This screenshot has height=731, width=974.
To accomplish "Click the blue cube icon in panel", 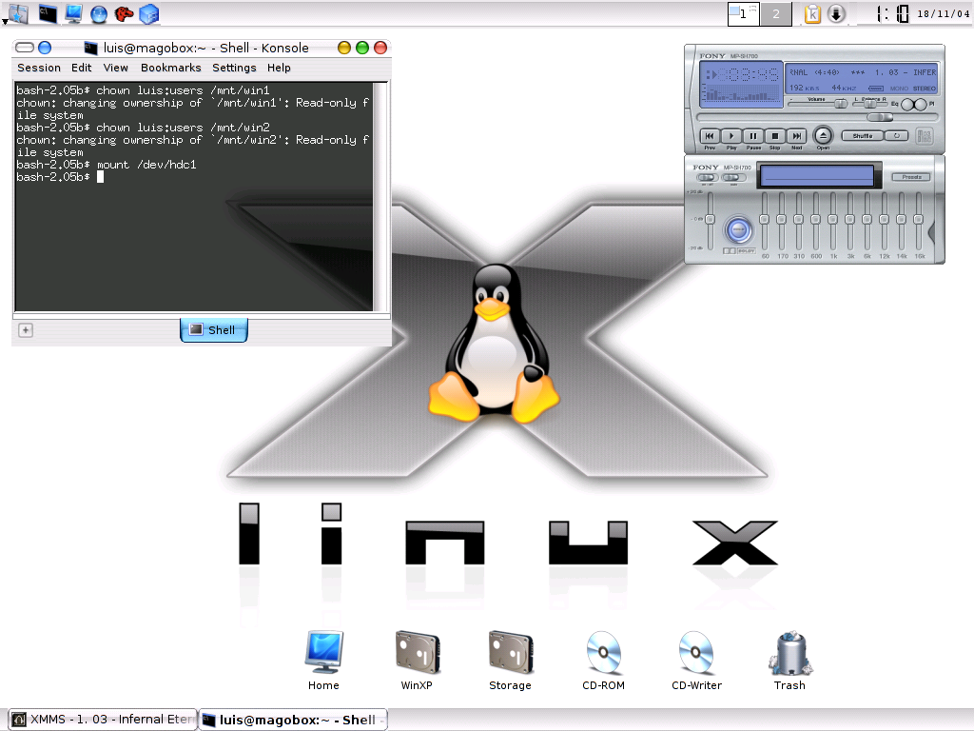I will pyautogui.click(x=149, y=13).
